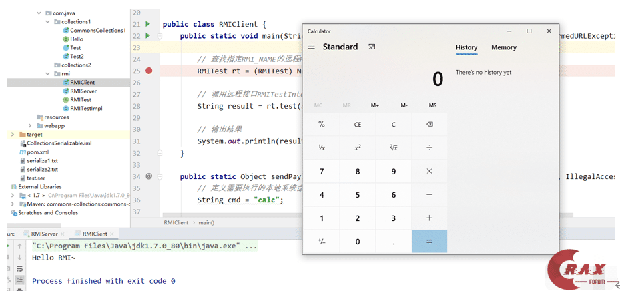Close the RMIClient run tab
The image size is (620, 291).
coord(113,234)
